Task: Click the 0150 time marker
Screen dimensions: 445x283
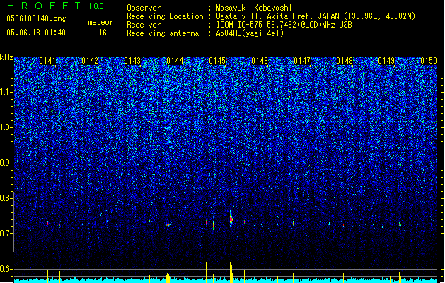Action: click(429, 61)
